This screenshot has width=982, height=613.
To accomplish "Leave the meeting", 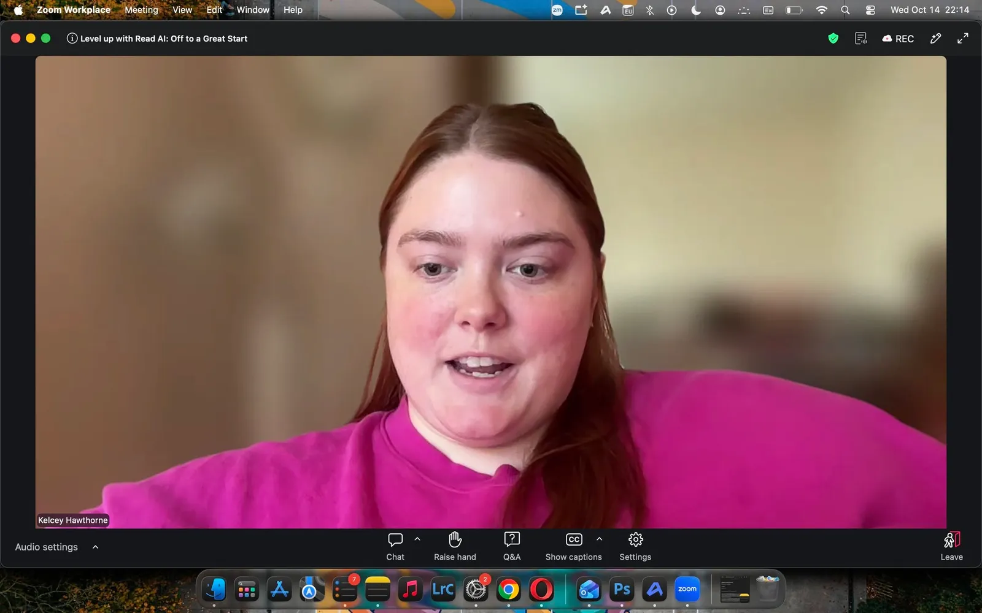I will (x=952, y=546).
